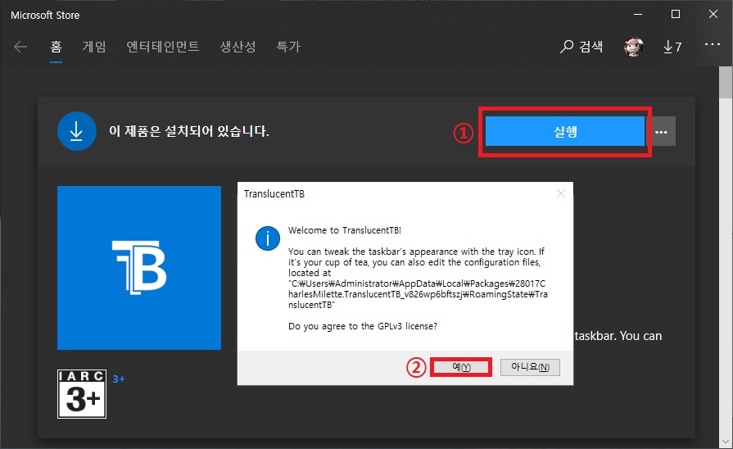Viewport: 733px width, 449px height.
Task: Click the info icon in dialog
Action: pyautogui.click(x=268, y=238)
